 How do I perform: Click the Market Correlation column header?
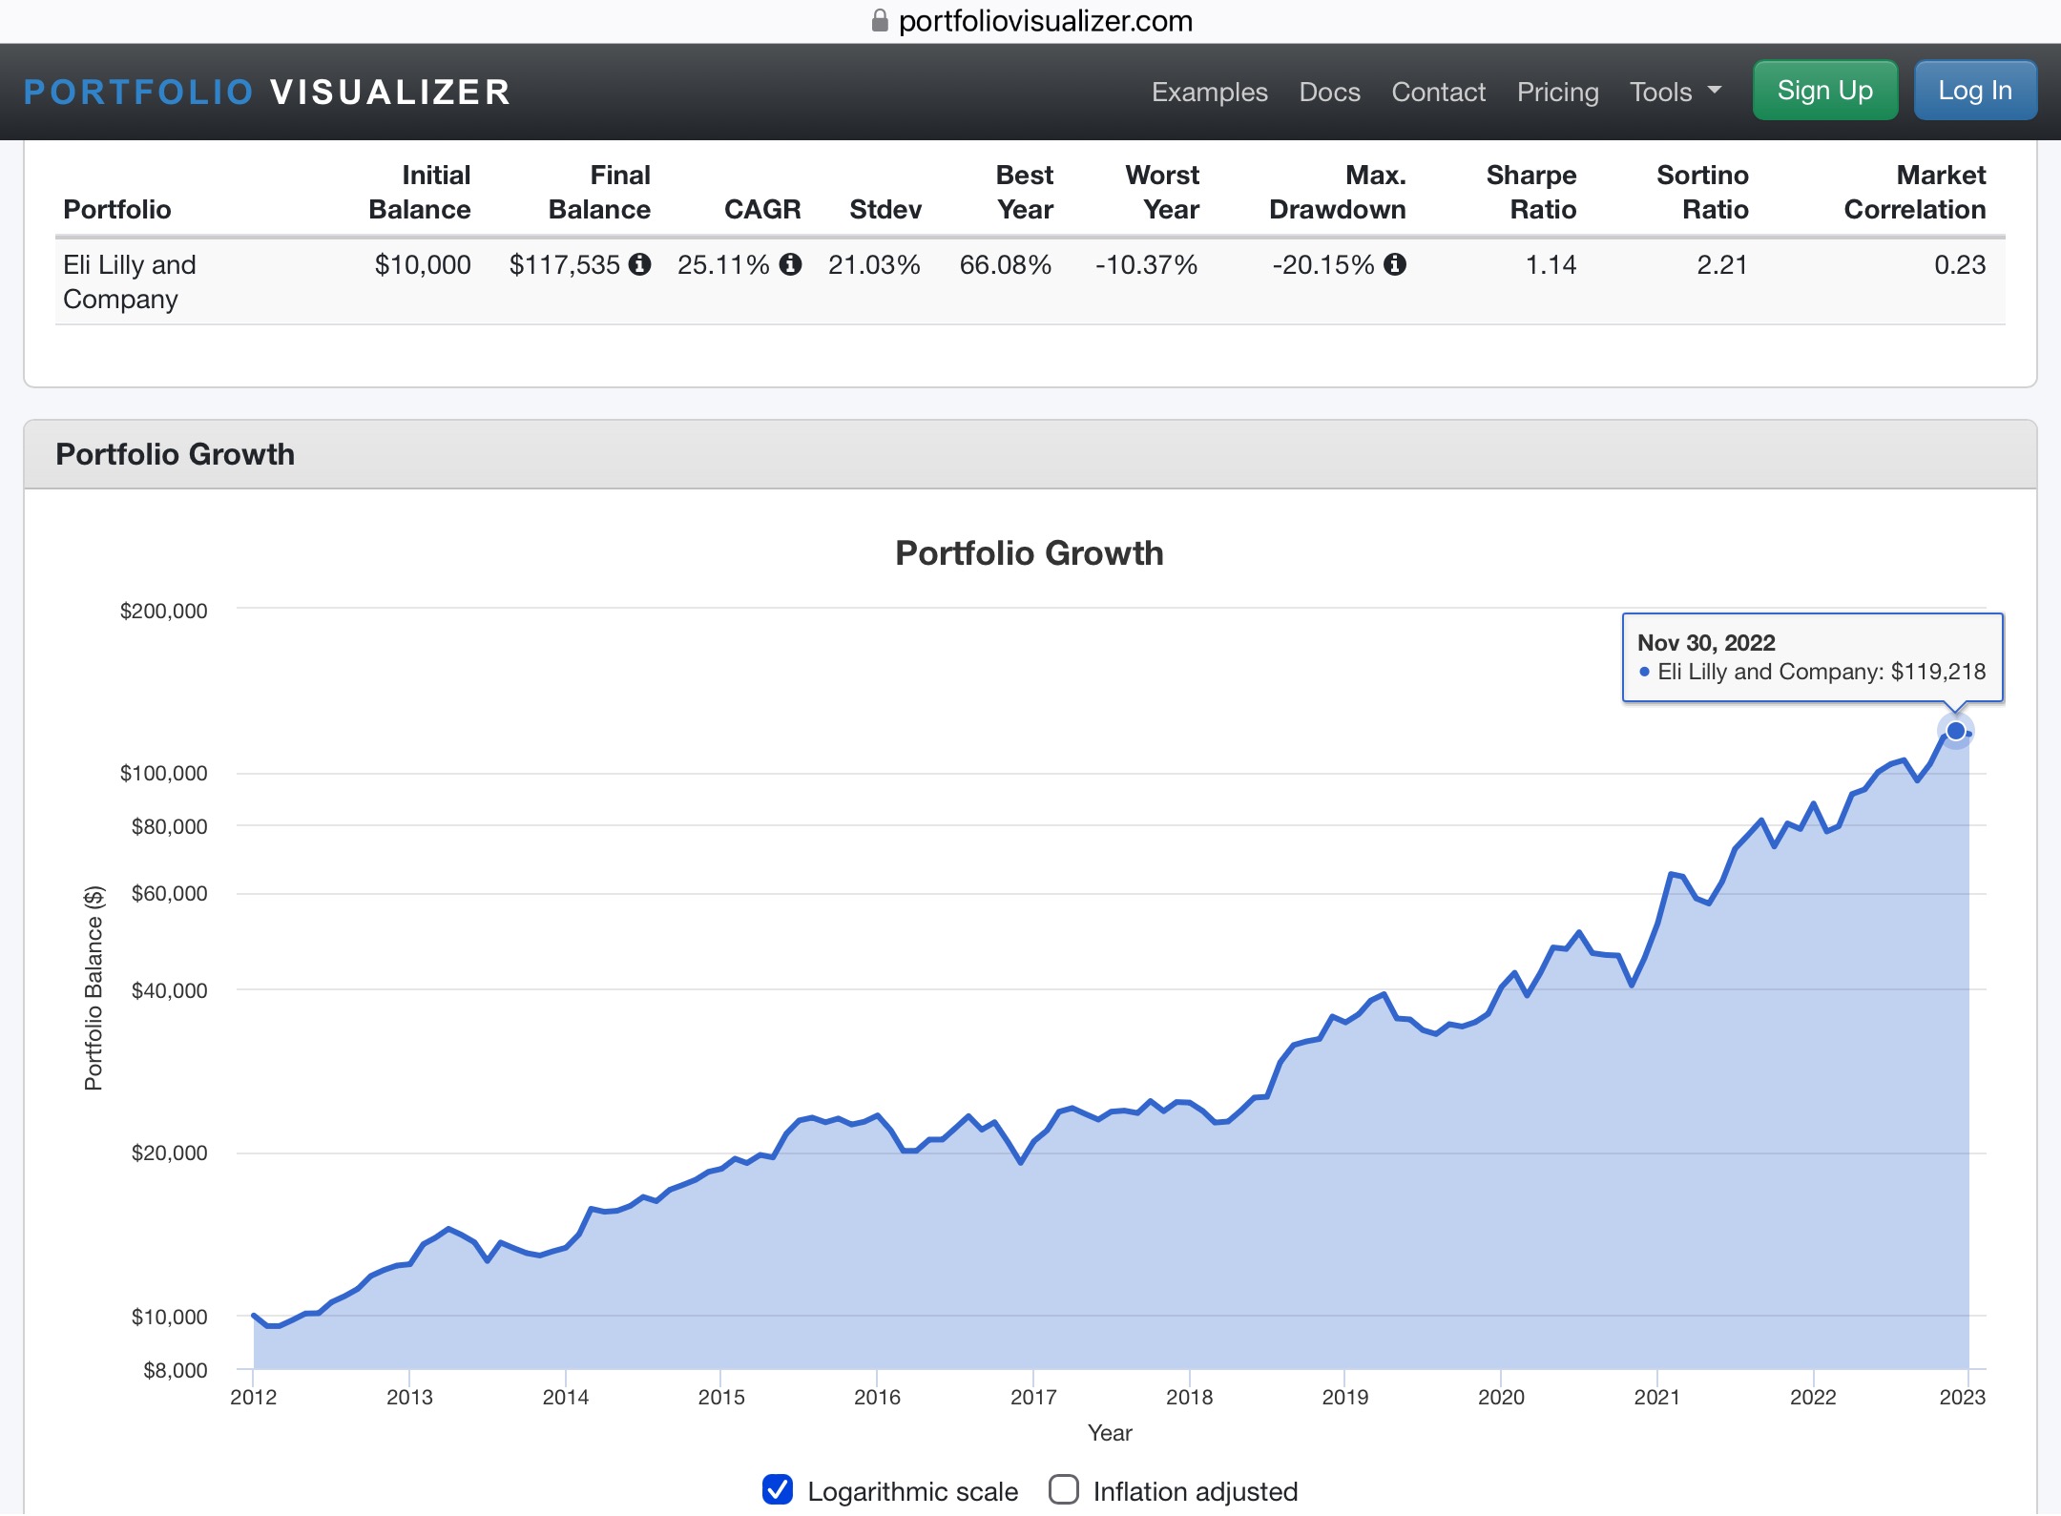(1914, 192)
